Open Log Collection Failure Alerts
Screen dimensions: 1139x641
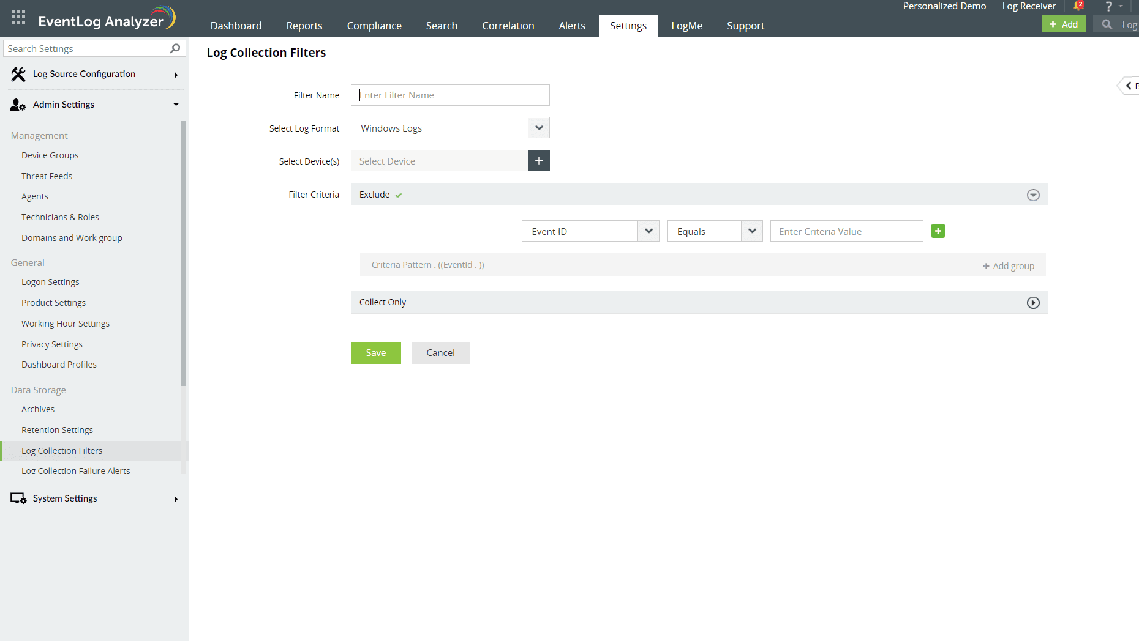[76, 471]
